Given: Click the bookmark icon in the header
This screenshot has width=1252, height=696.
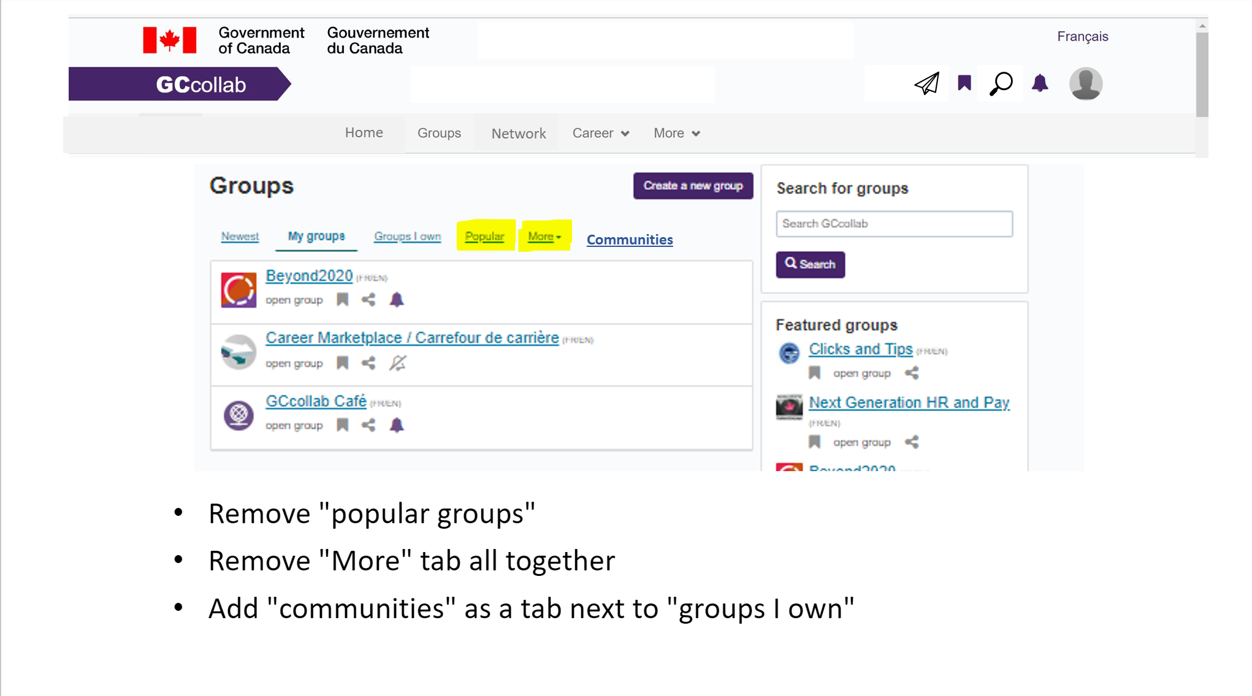Looking at the screenshot, I should coord(964,83).
